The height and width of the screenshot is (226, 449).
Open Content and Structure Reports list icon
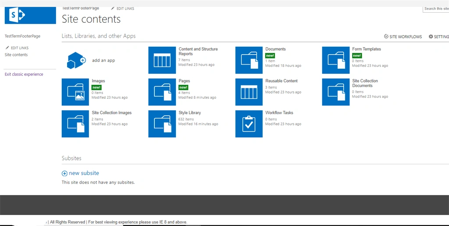tap(162, 60)
